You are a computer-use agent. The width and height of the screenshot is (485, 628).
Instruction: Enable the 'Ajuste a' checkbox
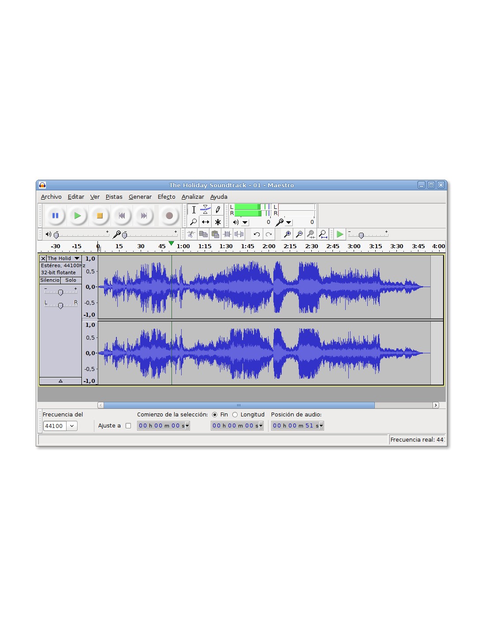[x=128, y=426]
